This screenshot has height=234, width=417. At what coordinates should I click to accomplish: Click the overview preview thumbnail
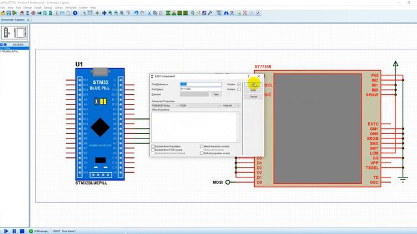point(14,33)
